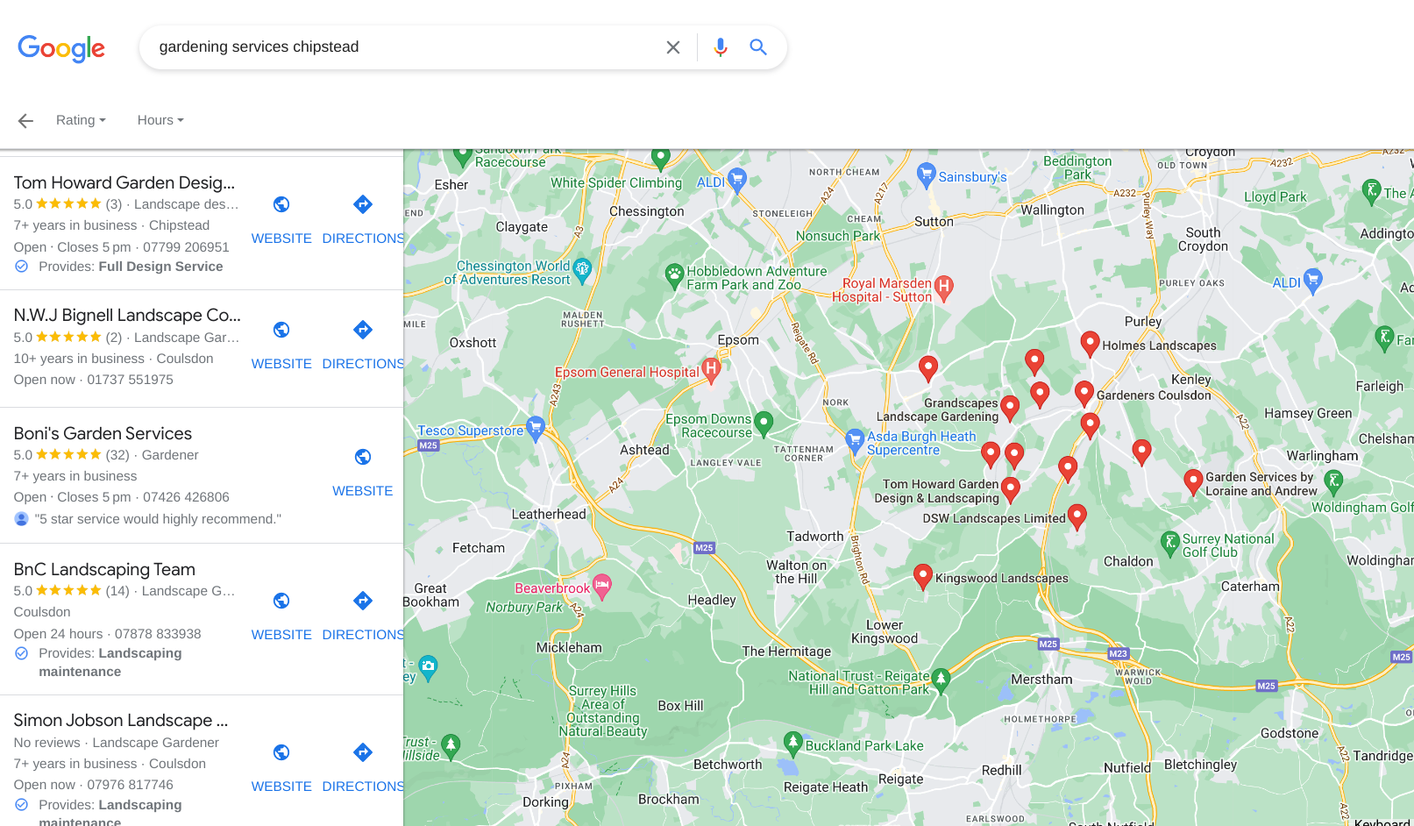This screenshot has width=1414, height=826.
Task: Click the Boni's review quote text
Action: click(x=158, y=519)
